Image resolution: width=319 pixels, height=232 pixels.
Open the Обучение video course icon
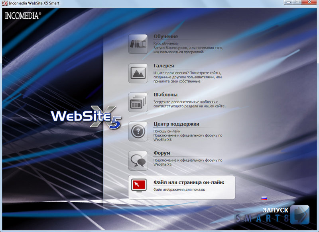[138, 44]
